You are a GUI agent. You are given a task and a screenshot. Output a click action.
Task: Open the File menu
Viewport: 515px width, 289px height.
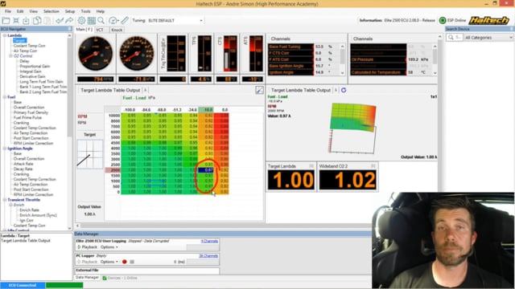click(8, 11)
